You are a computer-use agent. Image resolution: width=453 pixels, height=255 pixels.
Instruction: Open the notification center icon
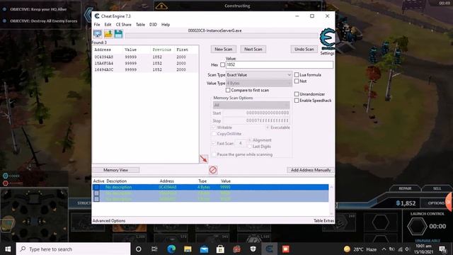[442, 249]
